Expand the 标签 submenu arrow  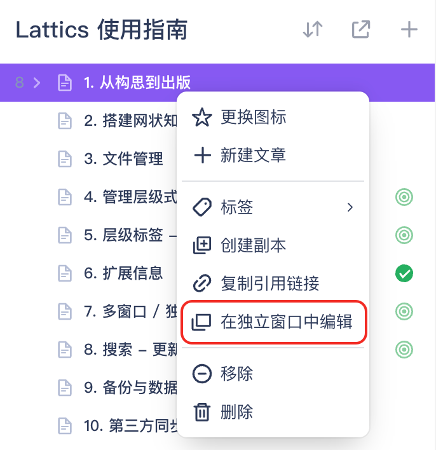click(x=350, y=207)
